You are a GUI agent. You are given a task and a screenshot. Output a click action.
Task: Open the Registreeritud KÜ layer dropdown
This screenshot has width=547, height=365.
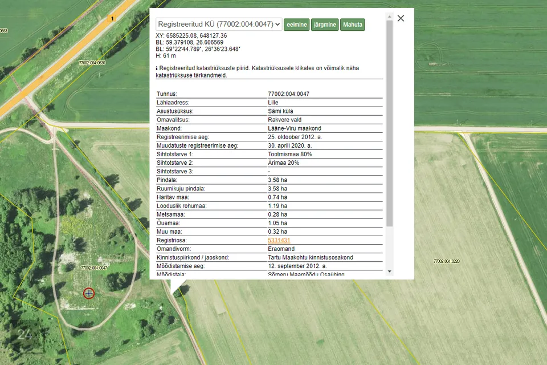coord(219,25)
